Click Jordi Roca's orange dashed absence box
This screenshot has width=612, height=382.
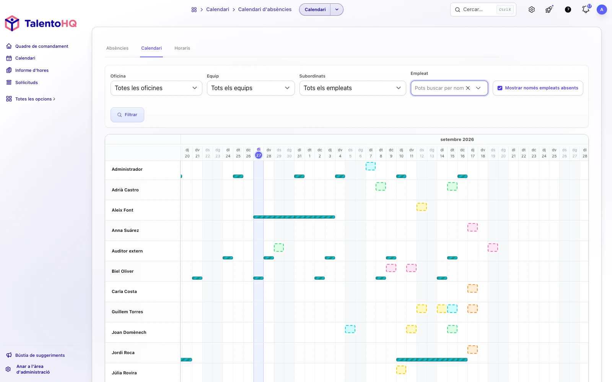point(472,350)
